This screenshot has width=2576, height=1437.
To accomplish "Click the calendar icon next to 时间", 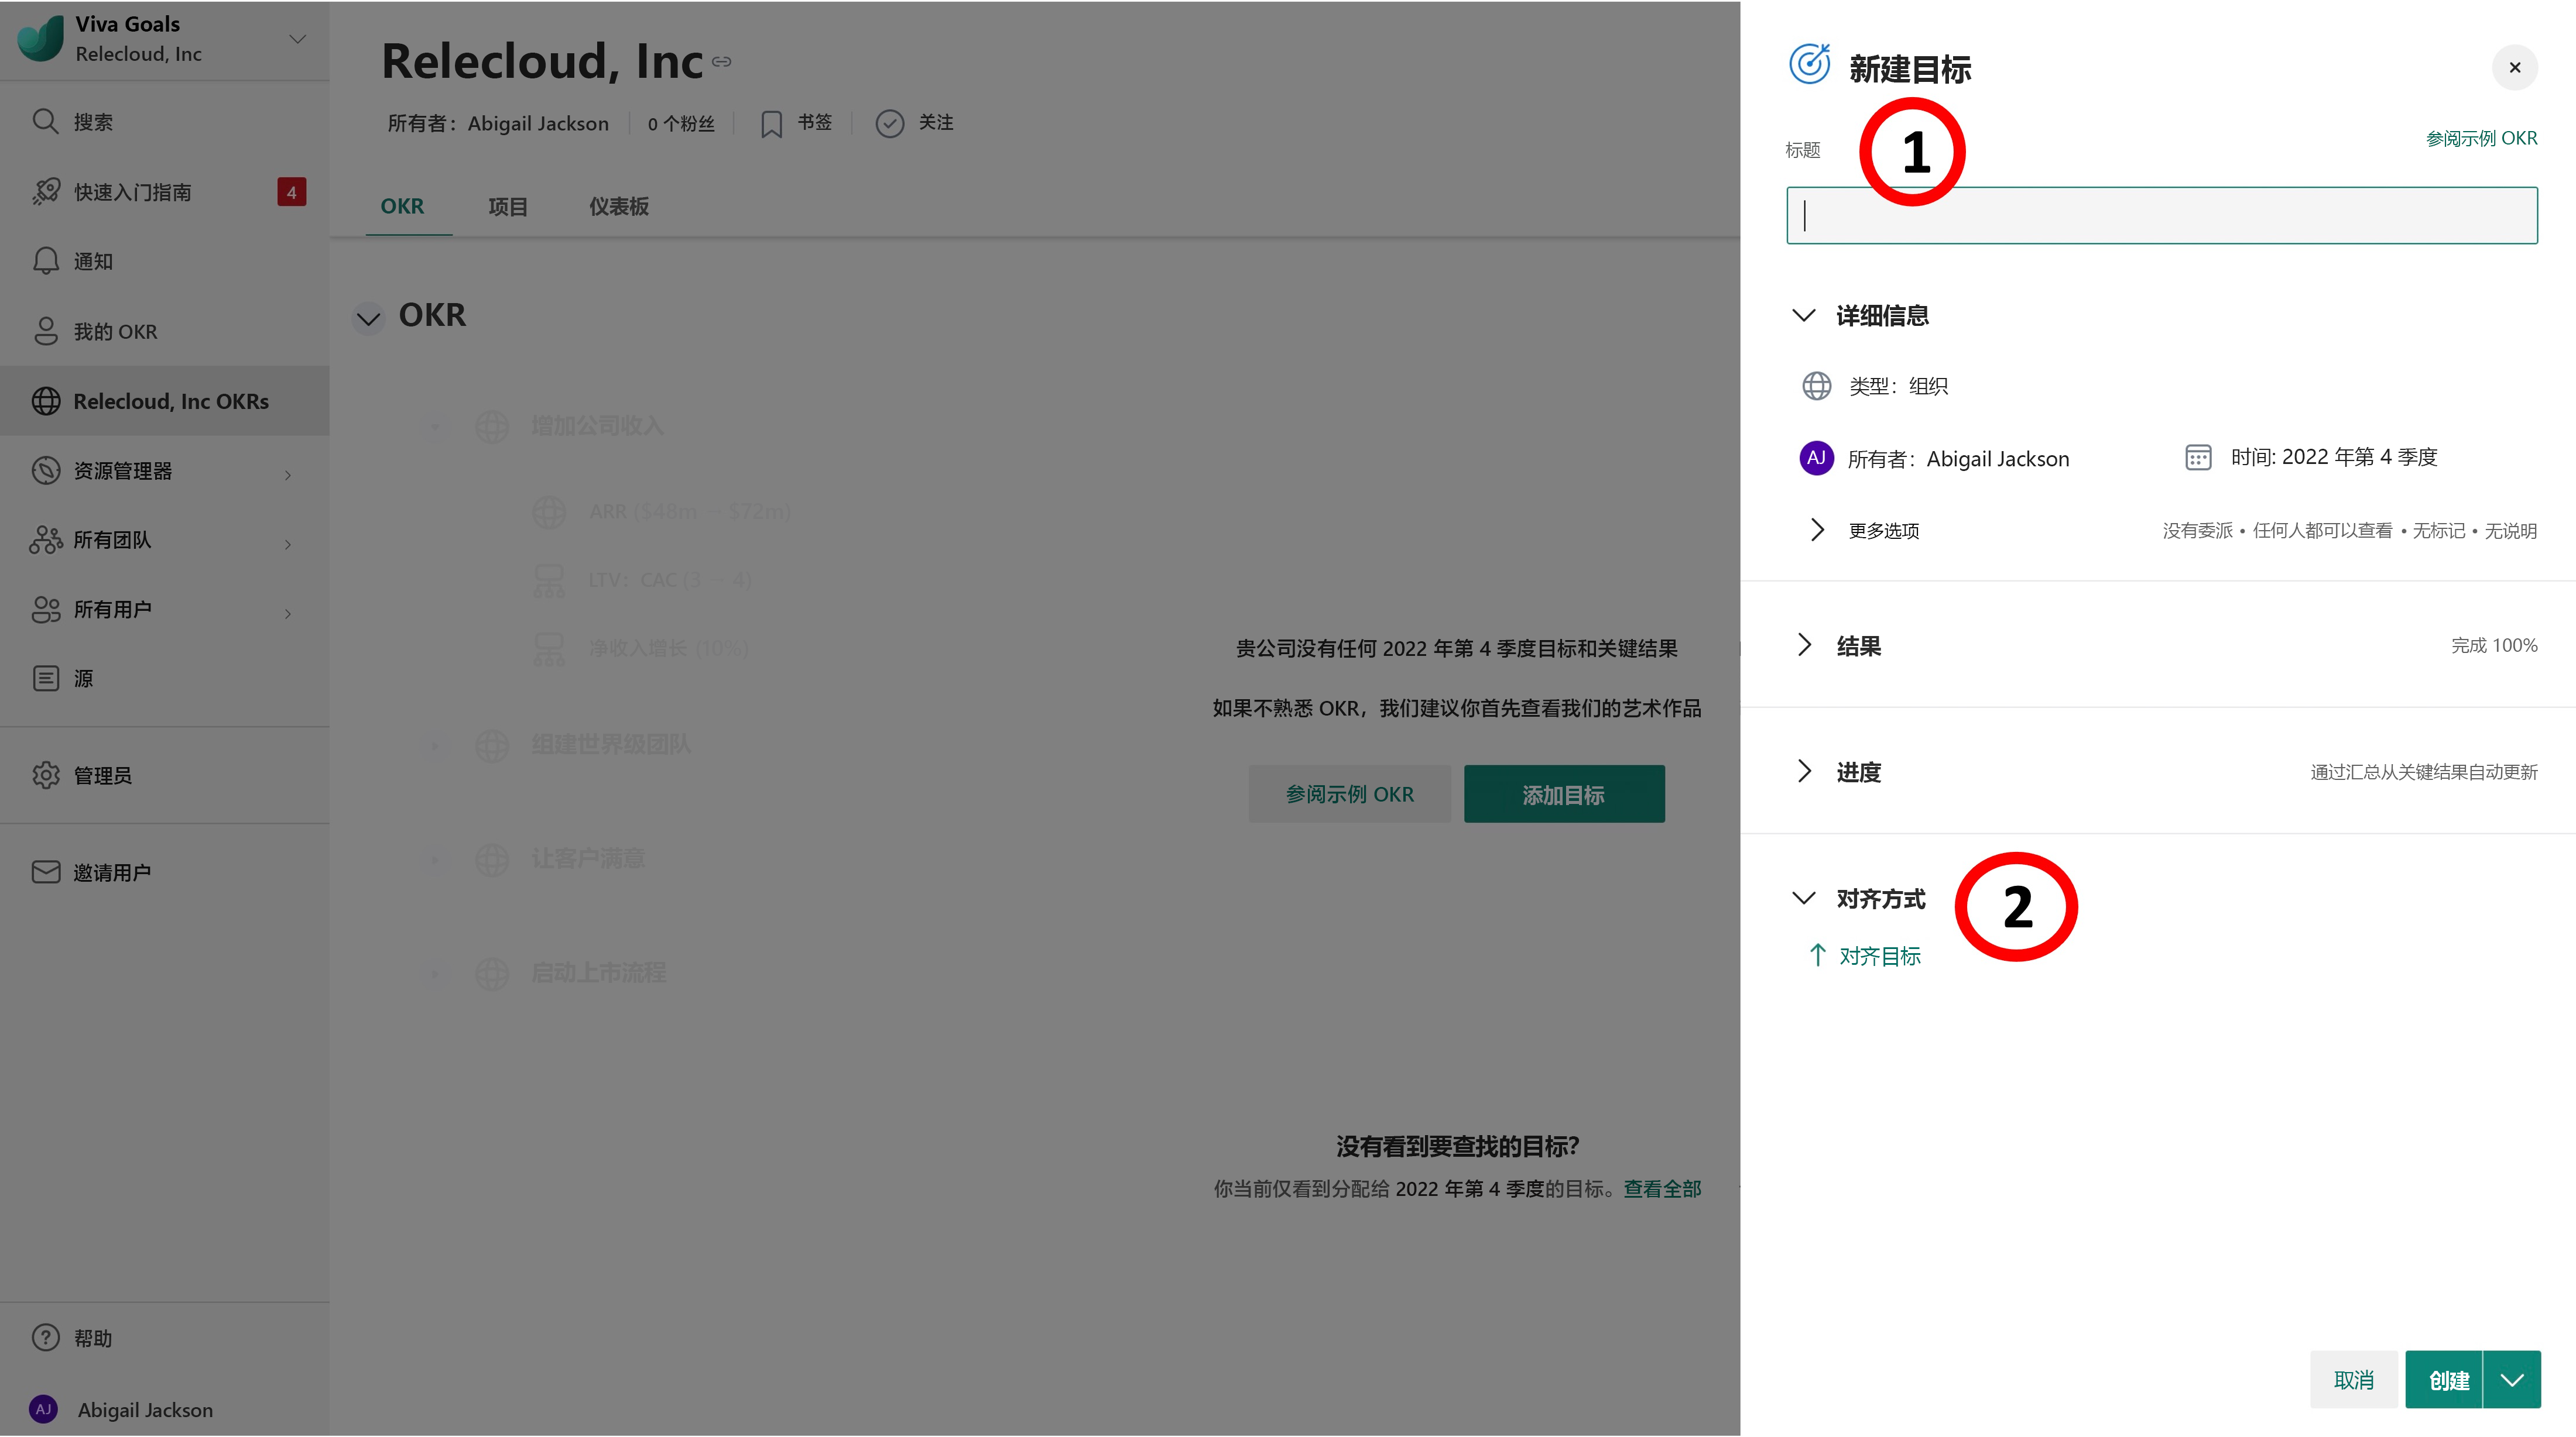I will 2198,458.
